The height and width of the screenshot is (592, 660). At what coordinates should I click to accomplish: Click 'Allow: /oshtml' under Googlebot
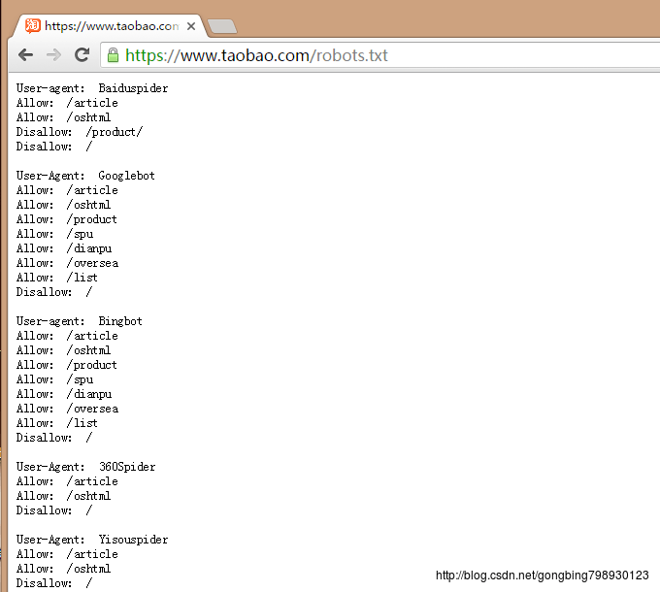pos(63,205)
